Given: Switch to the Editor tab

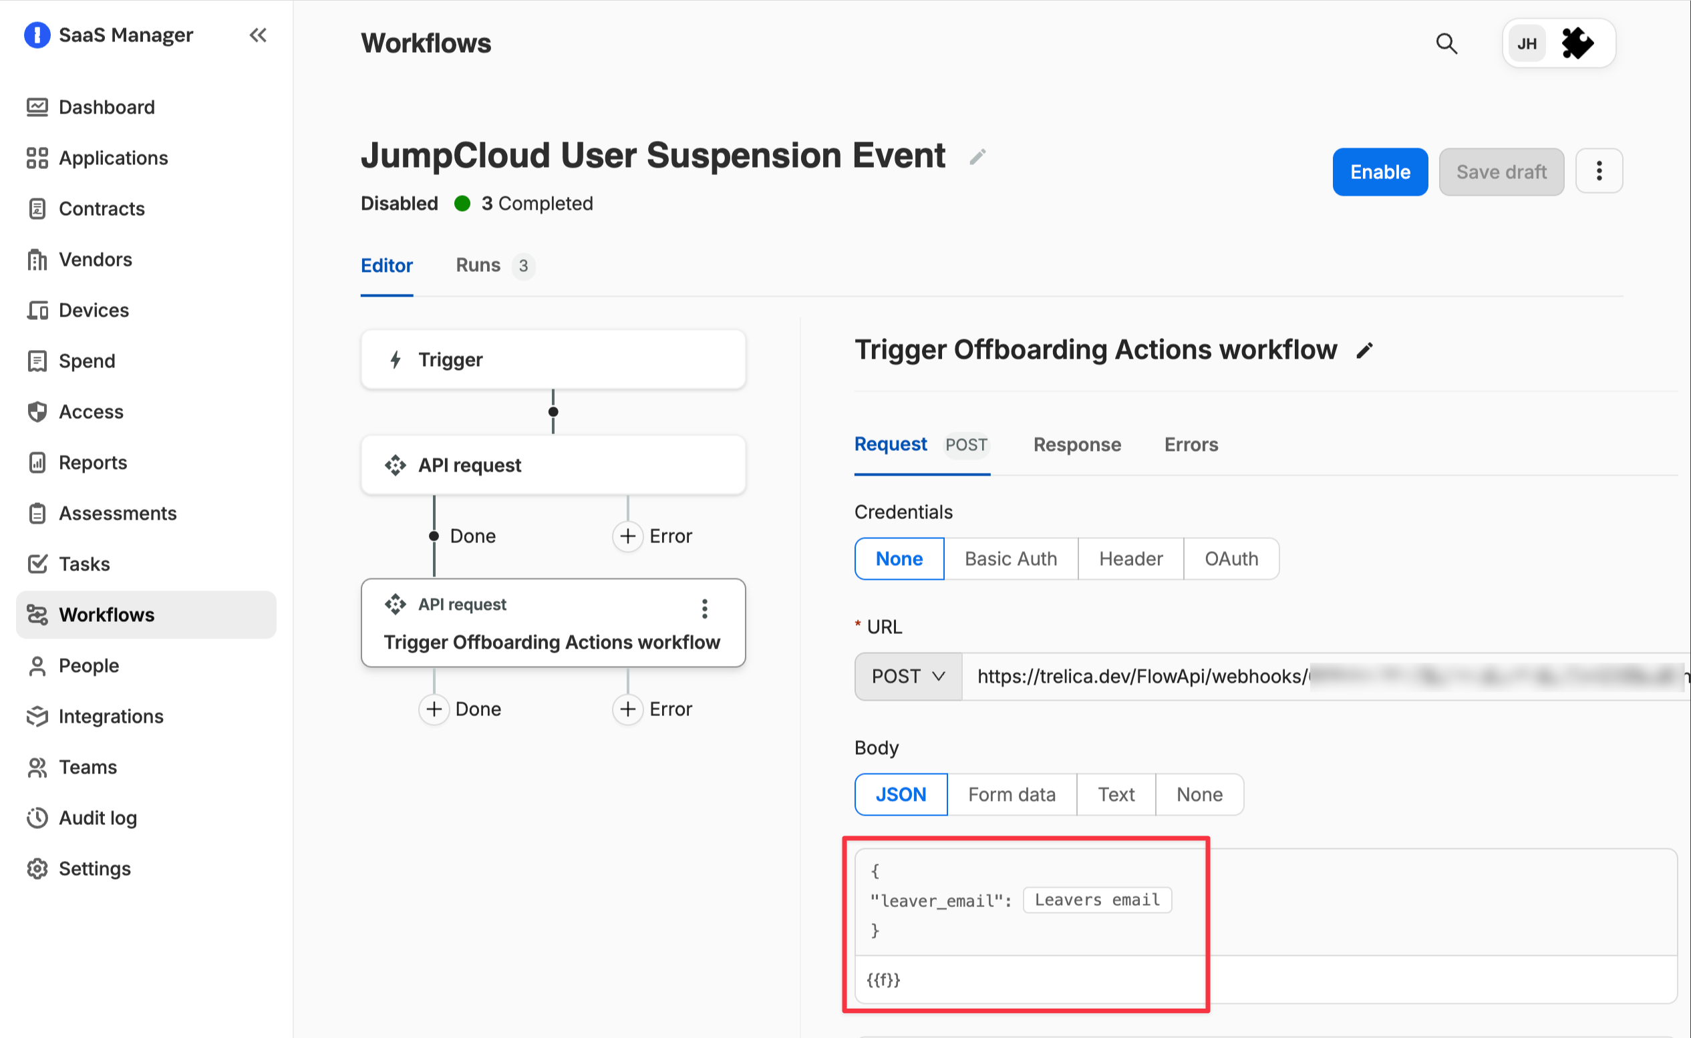Looking at the screenshot, I should [x=387, y=266].
